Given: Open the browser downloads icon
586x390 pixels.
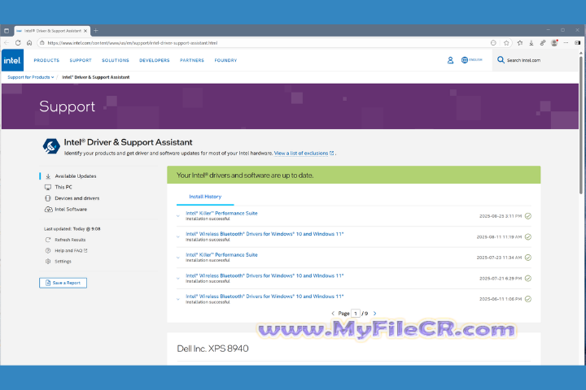Looking at the screenshot, I should coord(531,43).
